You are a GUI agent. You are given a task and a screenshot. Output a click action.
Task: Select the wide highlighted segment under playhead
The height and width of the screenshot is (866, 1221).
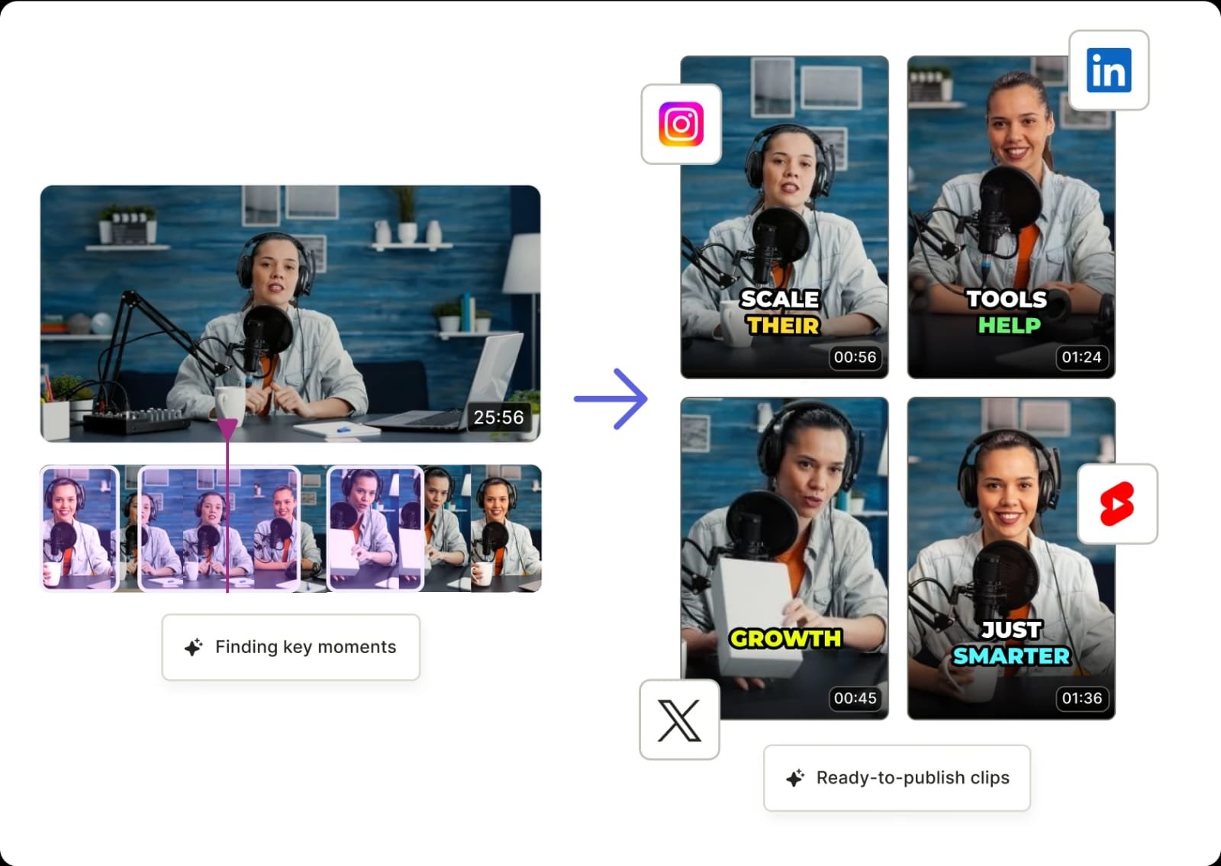(219, 528)
